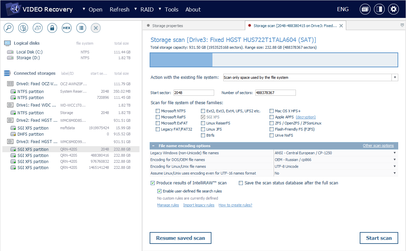The image size is (406, 251).
Task: Open the existing file system action dropdown
Action: point(310,77)
